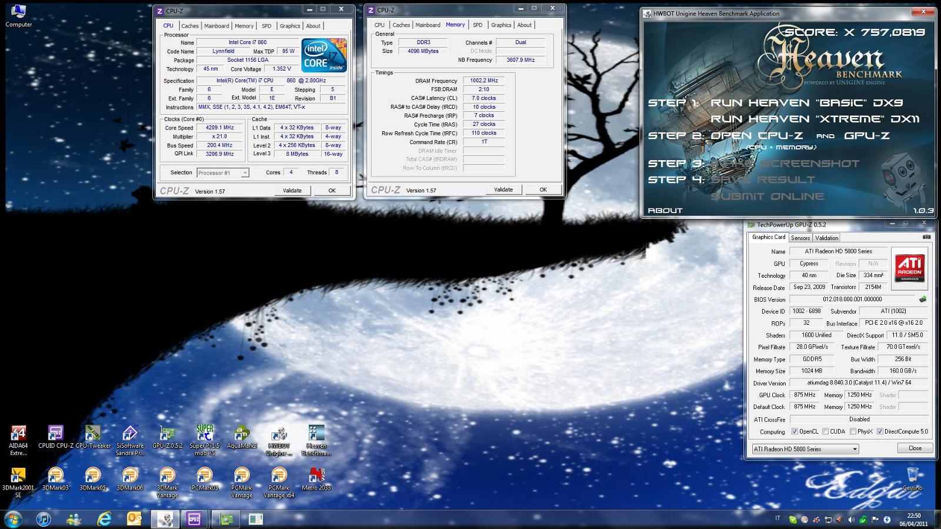Launch the AquaMark3 desktop shortcut
The image size is (941, 529).
(242, 437)
